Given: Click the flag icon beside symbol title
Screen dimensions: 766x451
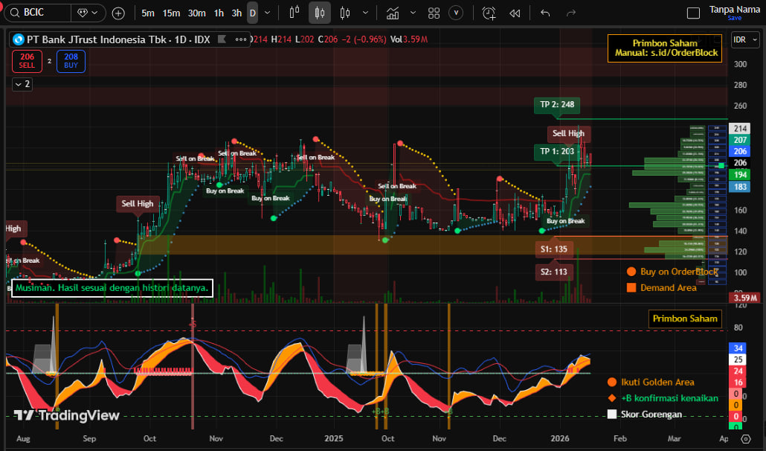Looking at the screenshot, I should pos(222,39).
